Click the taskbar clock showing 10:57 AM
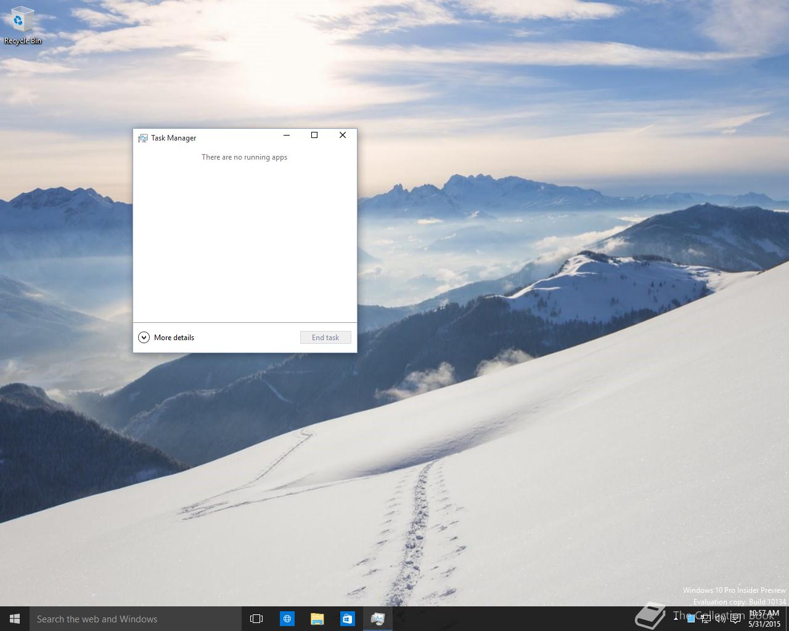The image size is (789, 631). click(x=764, y=619)
